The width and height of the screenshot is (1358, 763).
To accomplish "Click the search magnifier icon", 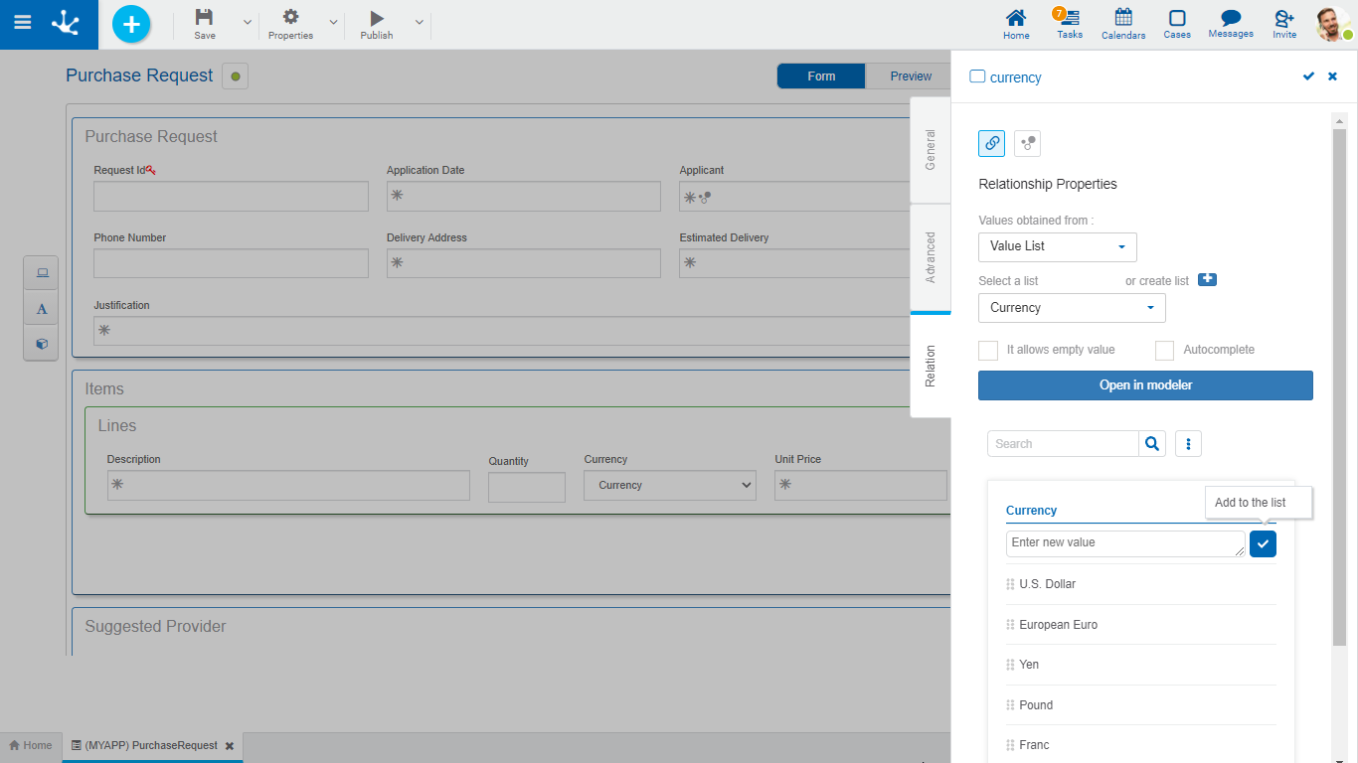I will tap(1151, 444).
